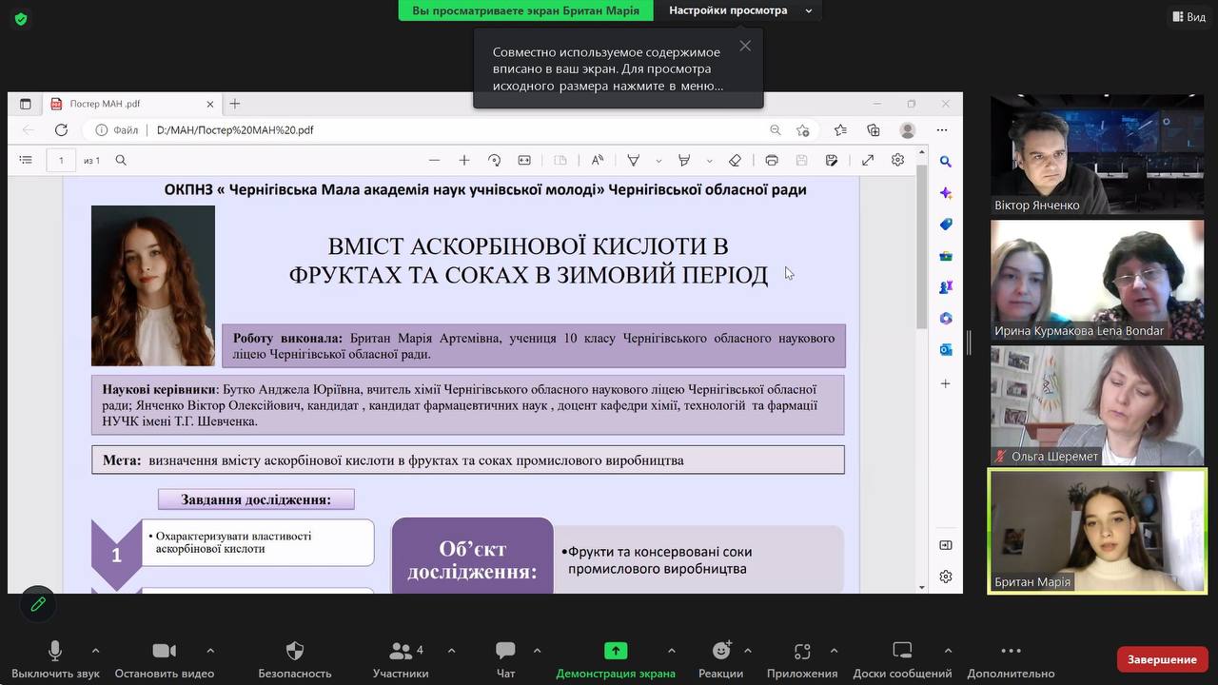Open Highlight tool options dropdown
Screen dimensions: 1218x685
click(709, 161)
